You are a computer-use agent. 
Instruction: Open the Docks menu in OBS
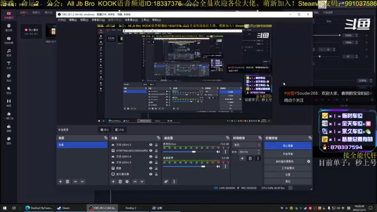(98, 20)
